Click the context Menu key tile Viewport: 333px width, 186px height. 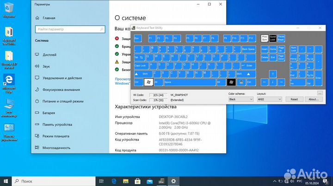coord(241,82)
